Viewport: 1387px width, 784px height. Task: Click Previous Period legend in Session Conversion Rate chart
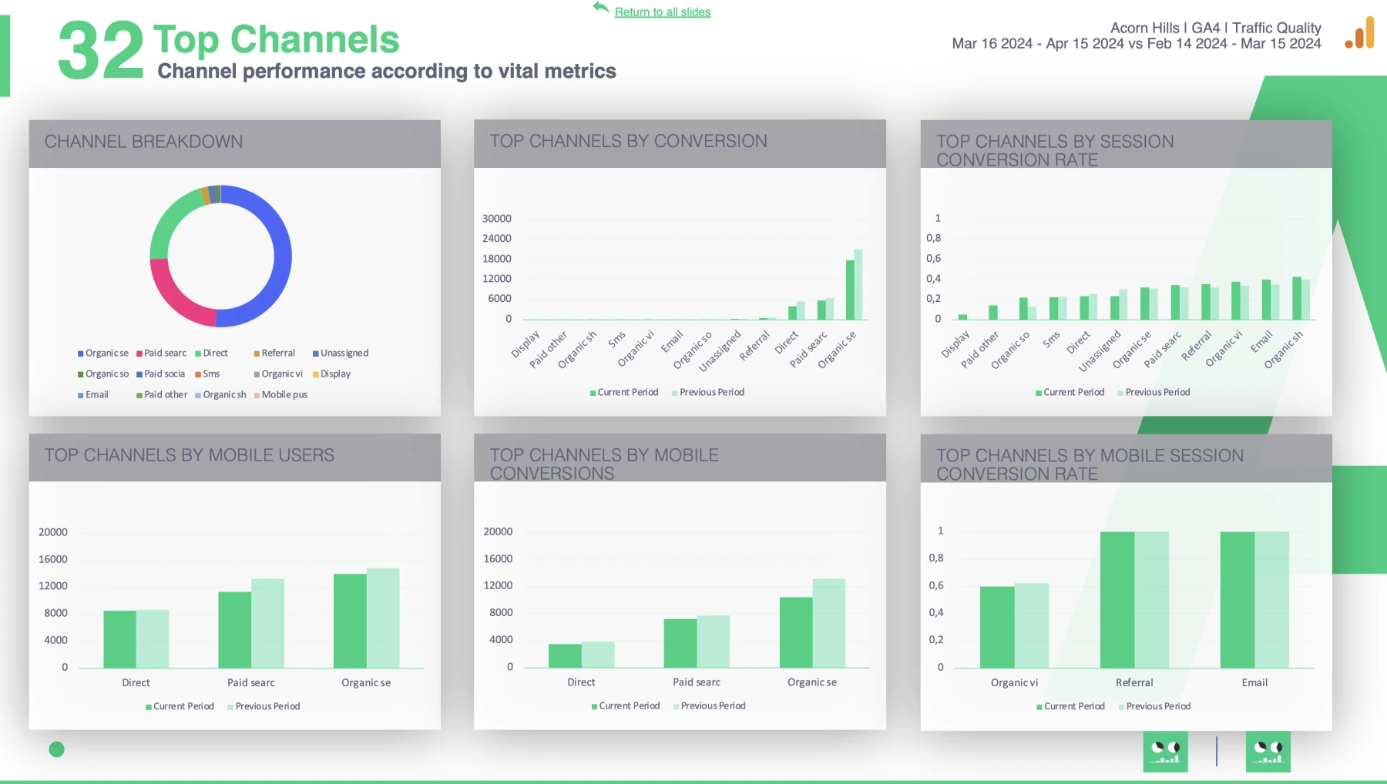[x=1154, y=393]
